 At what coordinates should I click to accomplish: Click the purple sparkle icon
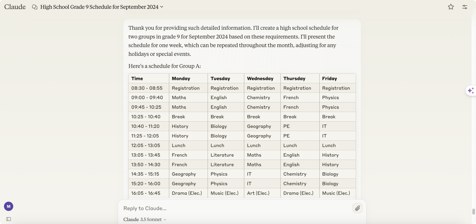[471, 91]
